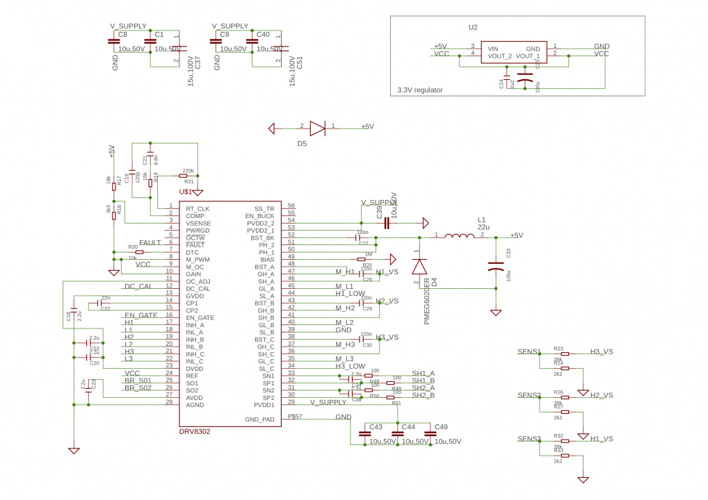The width and height of the screenshot is (708, 500).
Task: Click the D5 diode symbol
Action: point(317,129)
